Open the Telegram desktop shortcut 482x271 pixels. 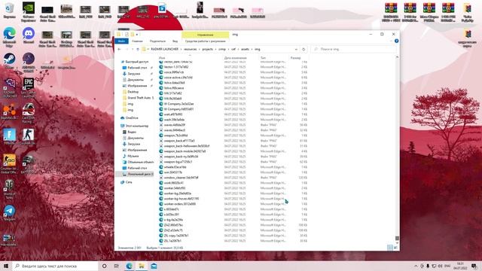click(x=9, y=213)
